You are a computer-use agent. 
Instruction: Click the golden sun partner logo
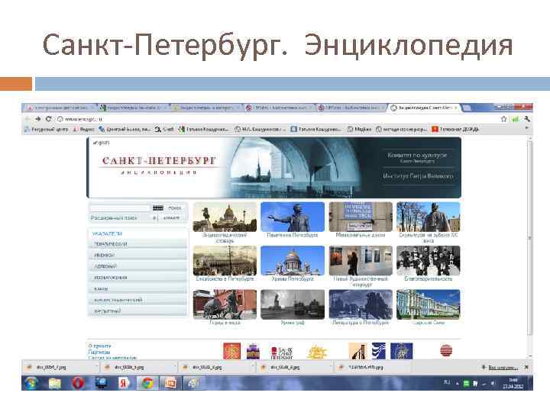pos(317,352)
